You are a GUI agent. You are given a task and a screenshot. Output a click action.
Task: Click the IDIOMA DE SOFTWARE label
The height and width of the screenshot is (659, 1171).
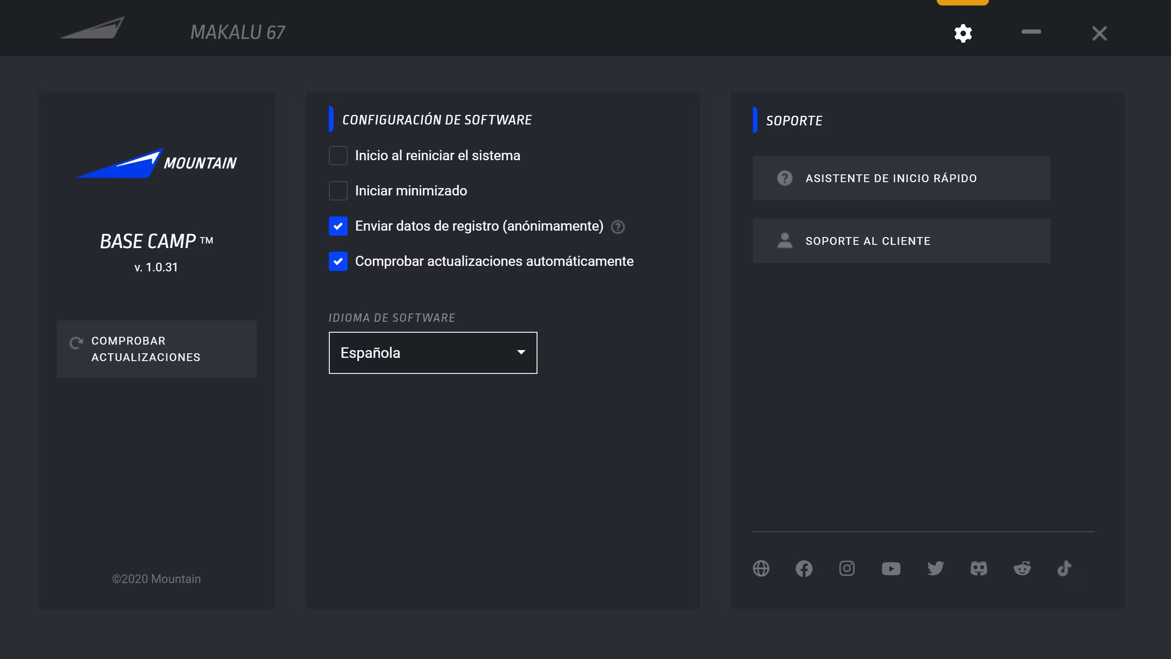(x=392, y=318)
